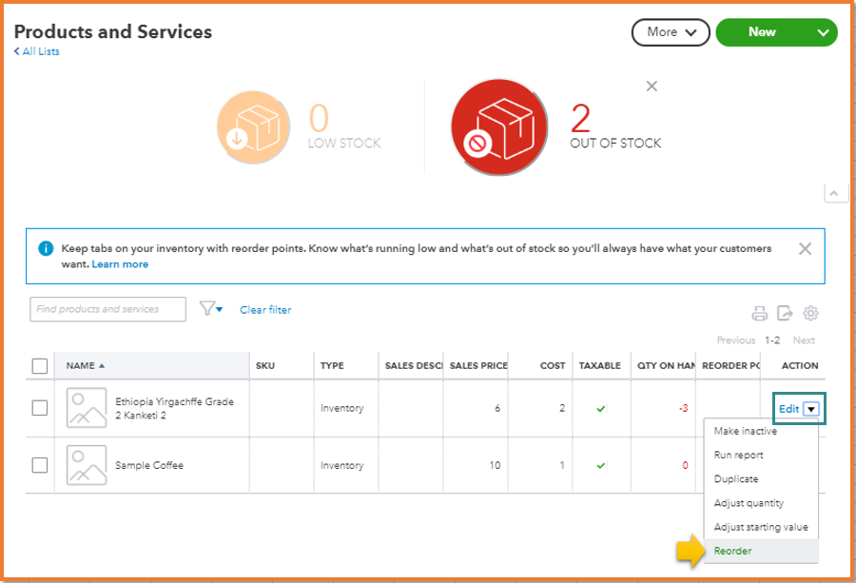This screenshot has height=583, width=856.
Task: Dismiss the reorder points info banner
Action: 805,249
